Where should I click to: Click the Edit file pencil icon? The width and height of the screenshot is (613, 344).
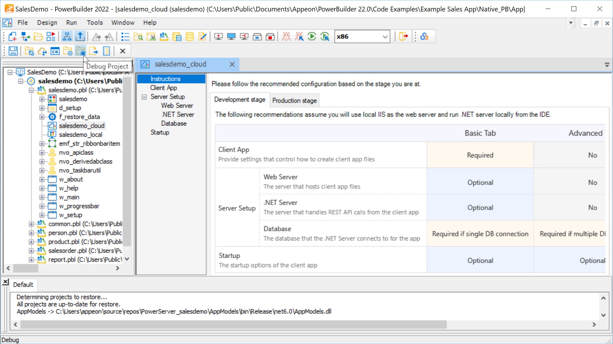pyautogui.click(x=202, y=37)
